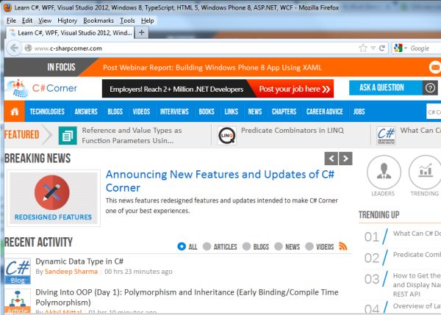The height and width of the screenshot is (315, 441).
Task: Click the site search field in navbar
Action: click(x=434, y=112)
